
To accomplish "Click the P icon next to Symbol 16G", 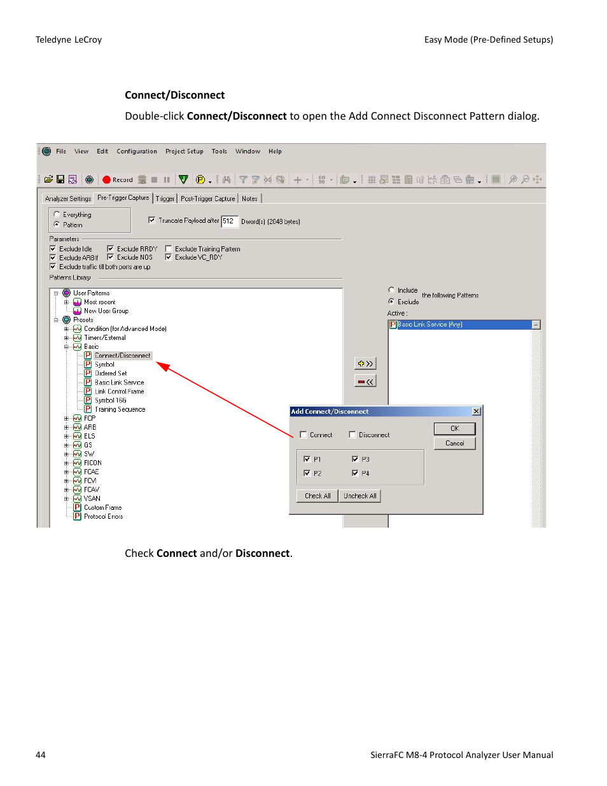I will pyautogui.click(x=88, y=400).
